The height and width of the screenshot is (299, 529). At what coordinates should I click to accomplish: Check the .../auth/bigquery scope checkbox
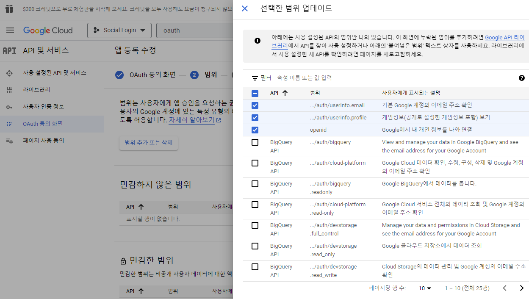255,142
